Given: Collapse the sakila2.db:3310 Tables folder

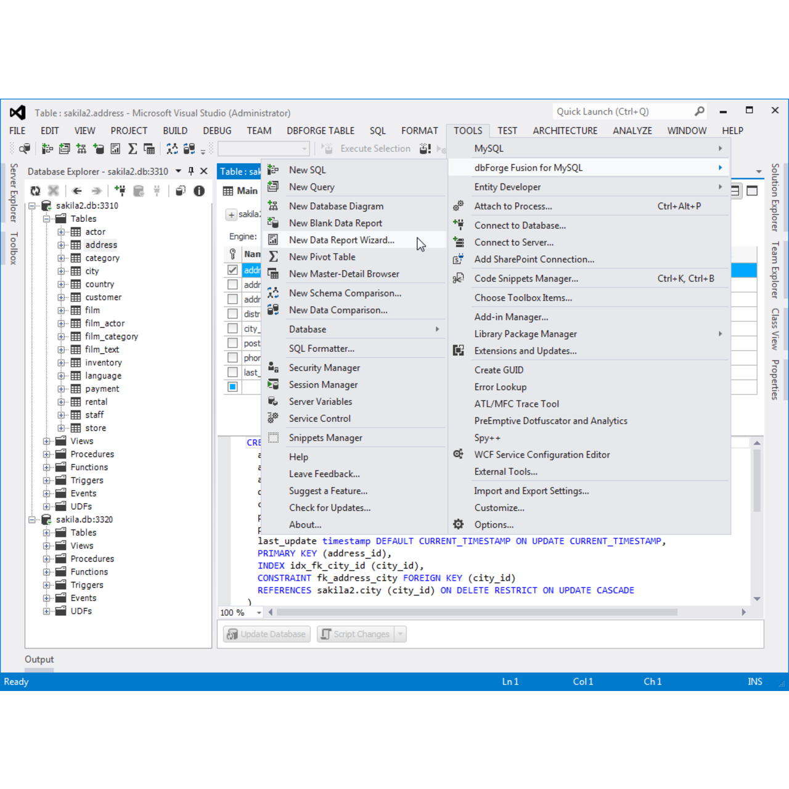Looking at the screenshot, I should coord(47,219).
